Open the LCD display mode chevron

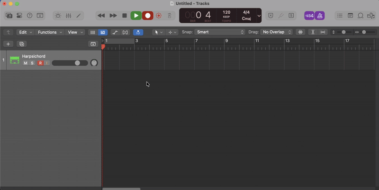point(259,16)
